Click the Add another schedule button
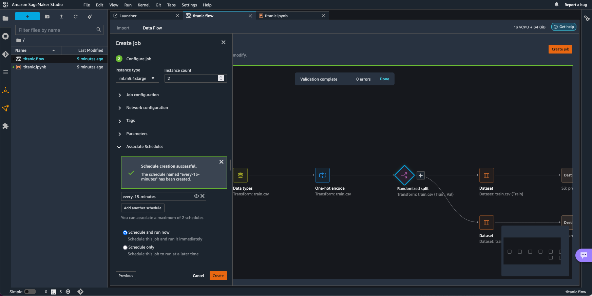 click(x=142, y=208)
